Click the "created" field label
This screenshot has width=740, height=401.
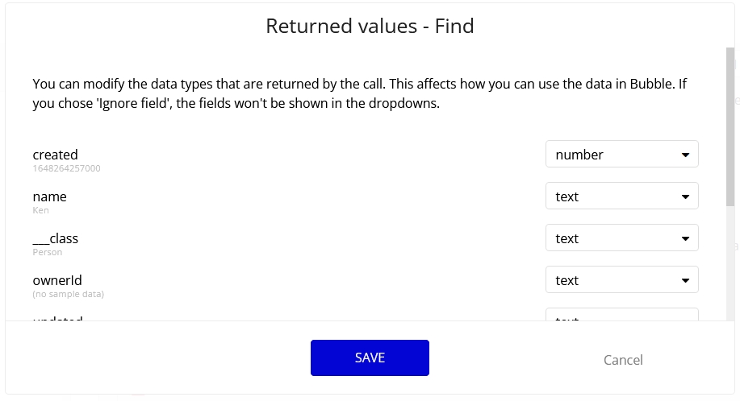pos(55,155)
